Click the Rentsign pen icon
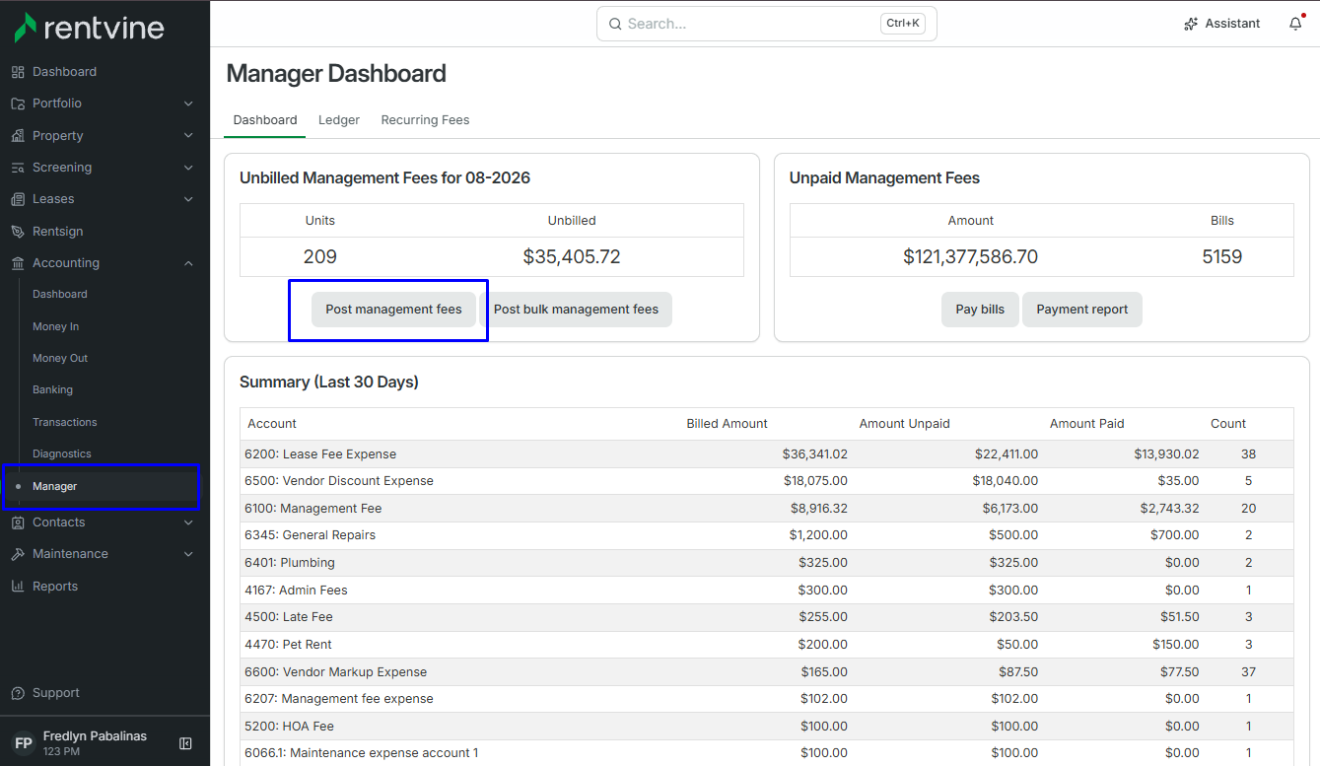1320x766 pixels. 18,232
